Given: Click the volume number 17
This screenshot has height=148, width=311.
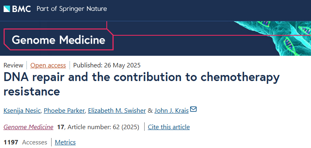Looking at the screenshot, I should 60,127.
